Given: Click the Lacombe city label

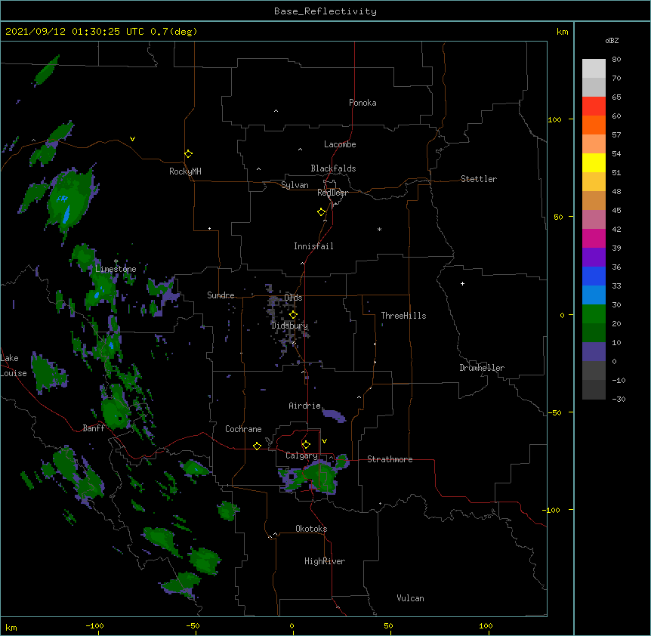Looking at the screenshot, I should pyautogui.click(x=340, y=144).
